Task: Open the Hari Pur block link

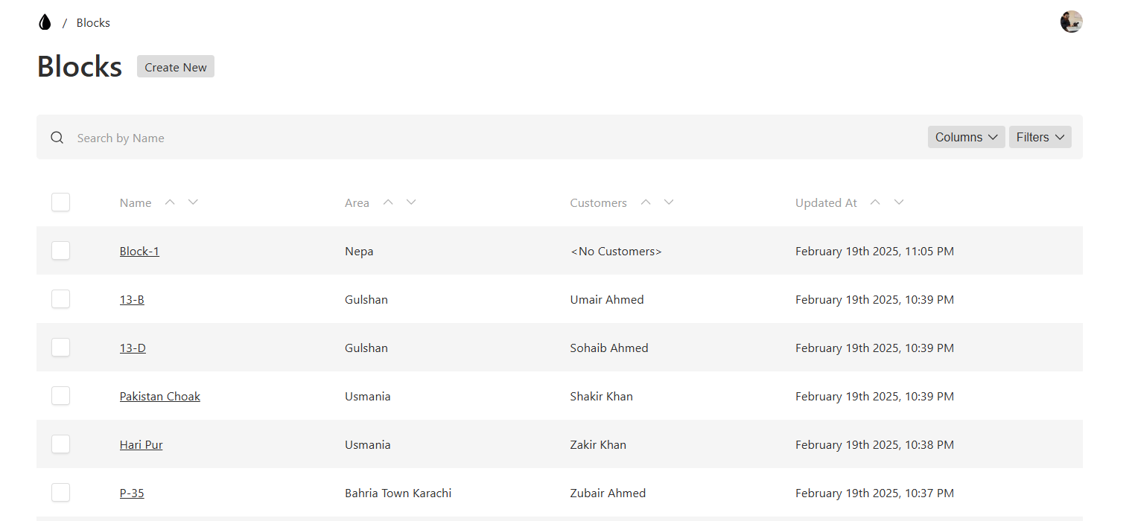Action: point(141,445)
